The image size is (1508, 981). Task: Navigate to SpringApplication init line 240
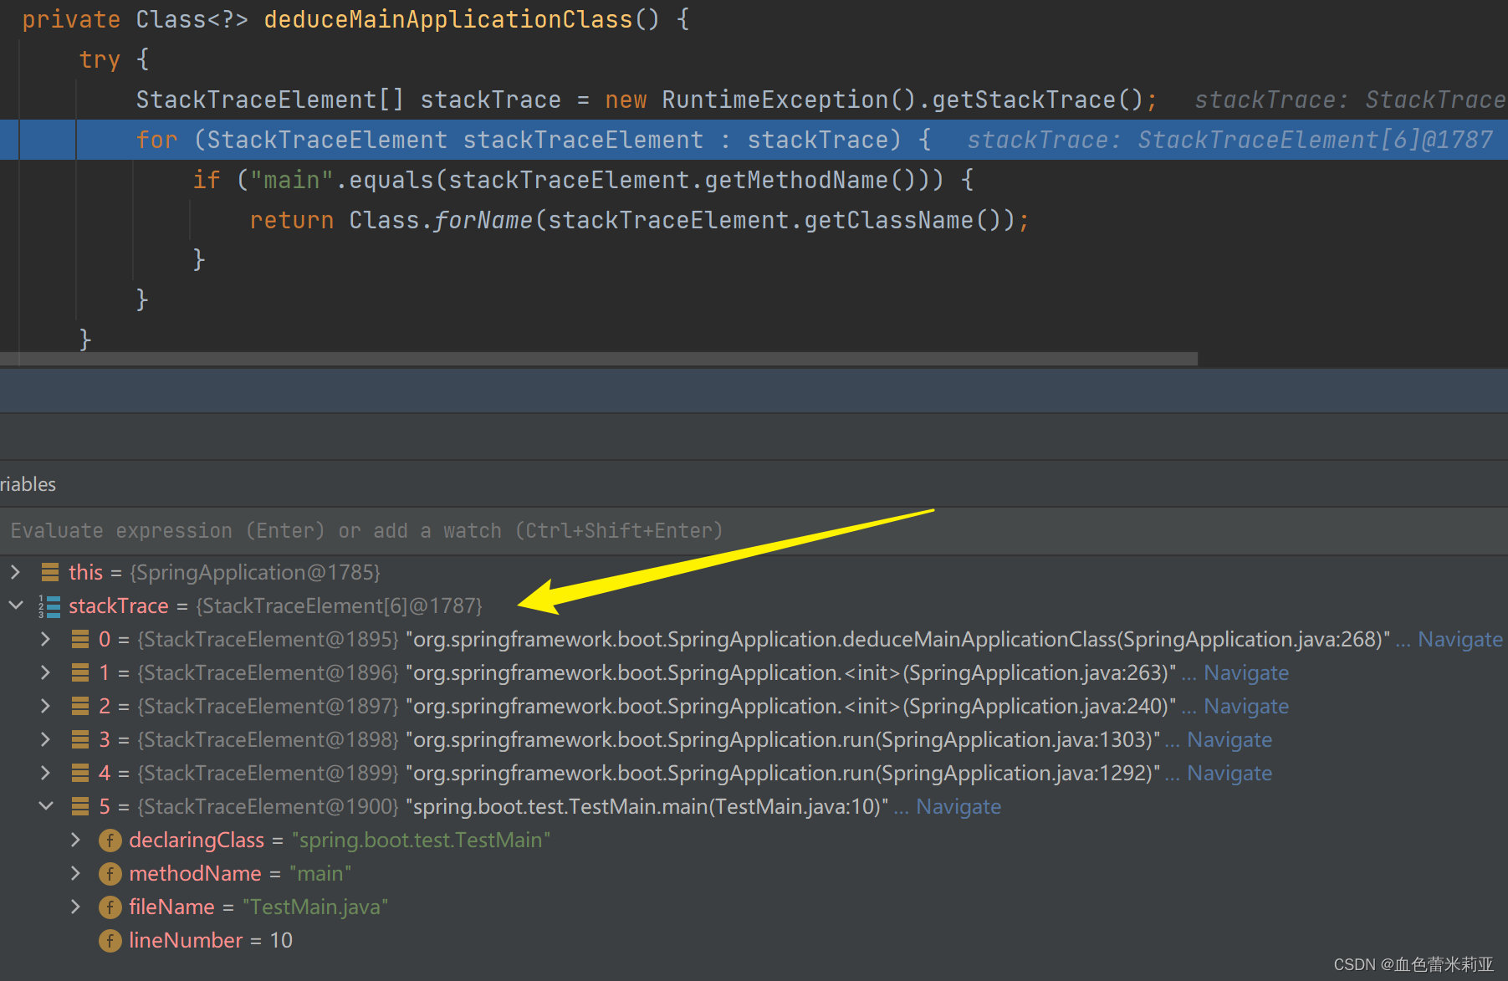[x=1246, y=706]
